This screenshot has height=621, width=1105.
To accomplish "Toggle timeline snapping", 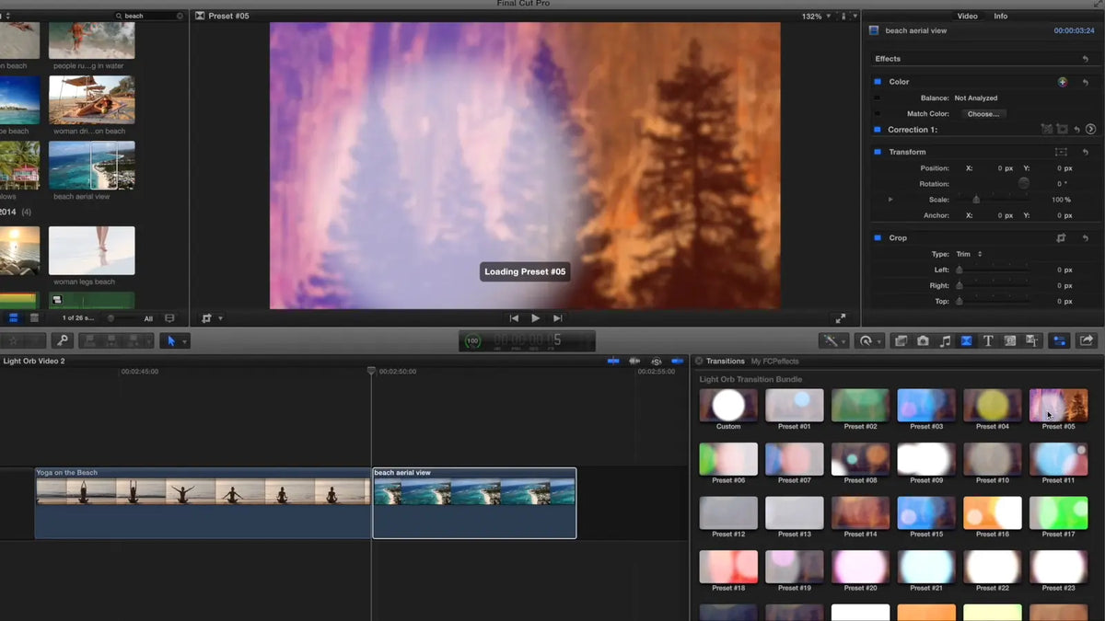I will point(678,362).
